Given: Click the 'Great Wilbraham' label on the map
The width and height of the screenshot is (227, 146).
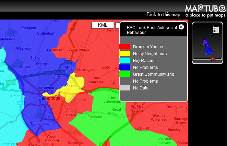Looking at the screenshot, I should [117, 111].
